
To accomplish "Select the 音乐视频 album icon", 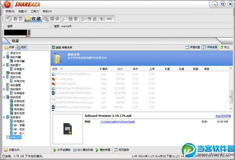I will [x=11, y=113].
